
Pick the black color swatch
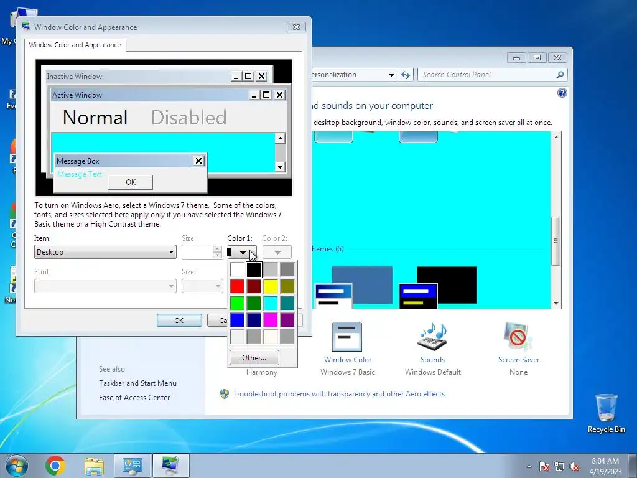[254, 269]
